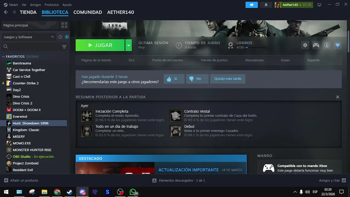The height and width of the screenshot is (197, 350).
Task: Open Tienda de puntos link
Action: coord(214,60)
